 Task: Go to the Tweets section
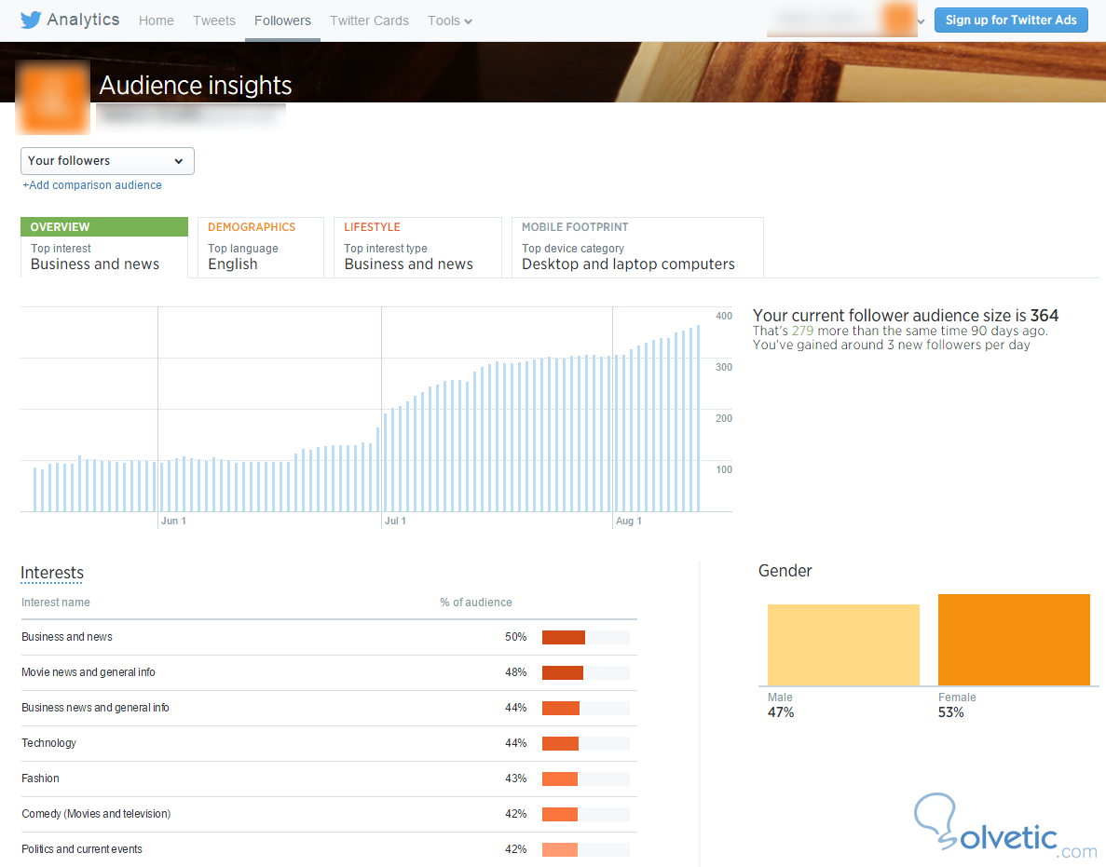pos(213,20)
